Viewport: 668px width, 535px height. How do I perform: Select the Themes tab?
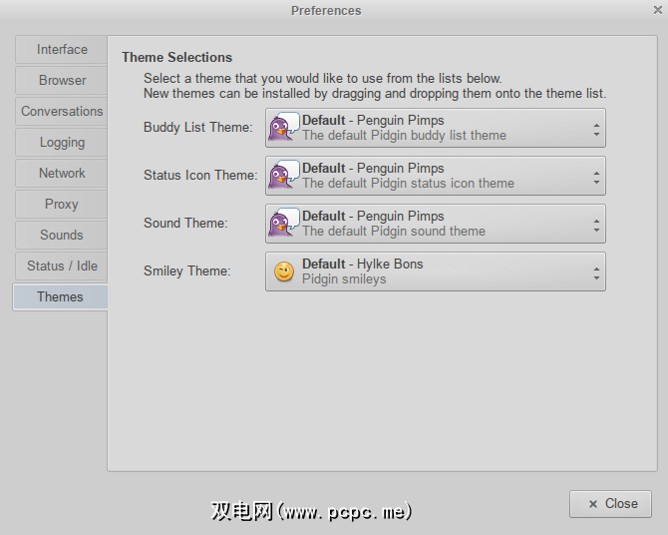tap(60, 296)
